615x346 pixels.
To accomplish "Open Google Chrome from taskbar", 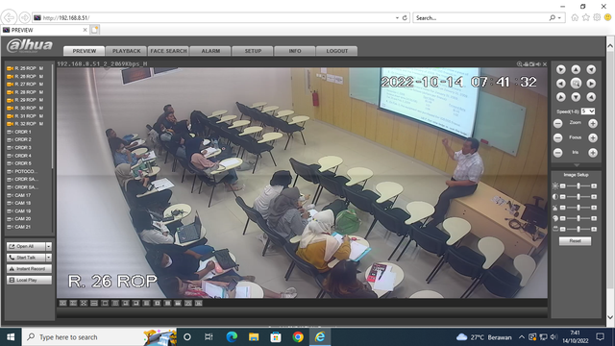I will (298, 337).
